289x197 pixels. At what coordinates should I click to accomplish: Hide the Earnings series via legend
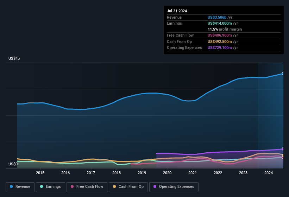50,187
